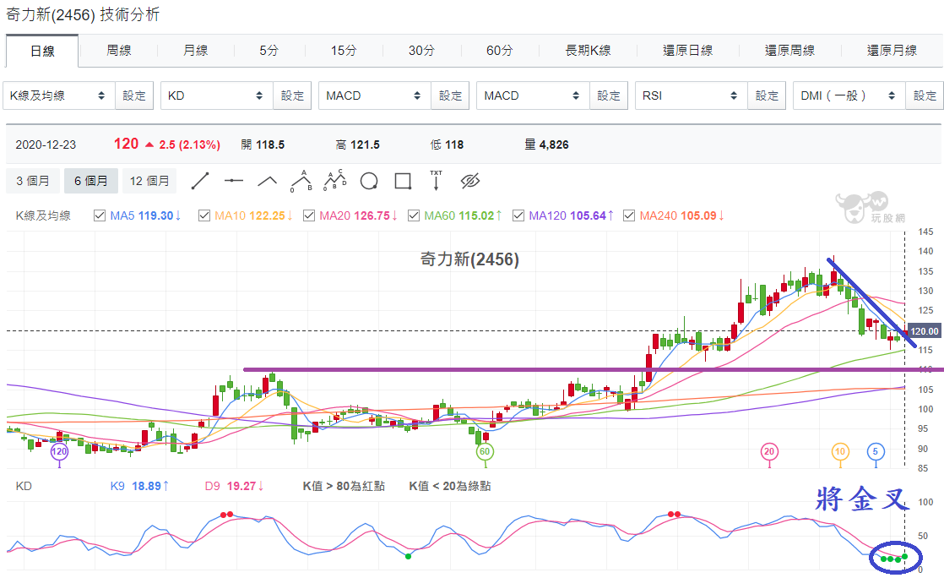Switch to the 月線 monthly tab
The width and height of the screenshot is (944, 578).
196,51
